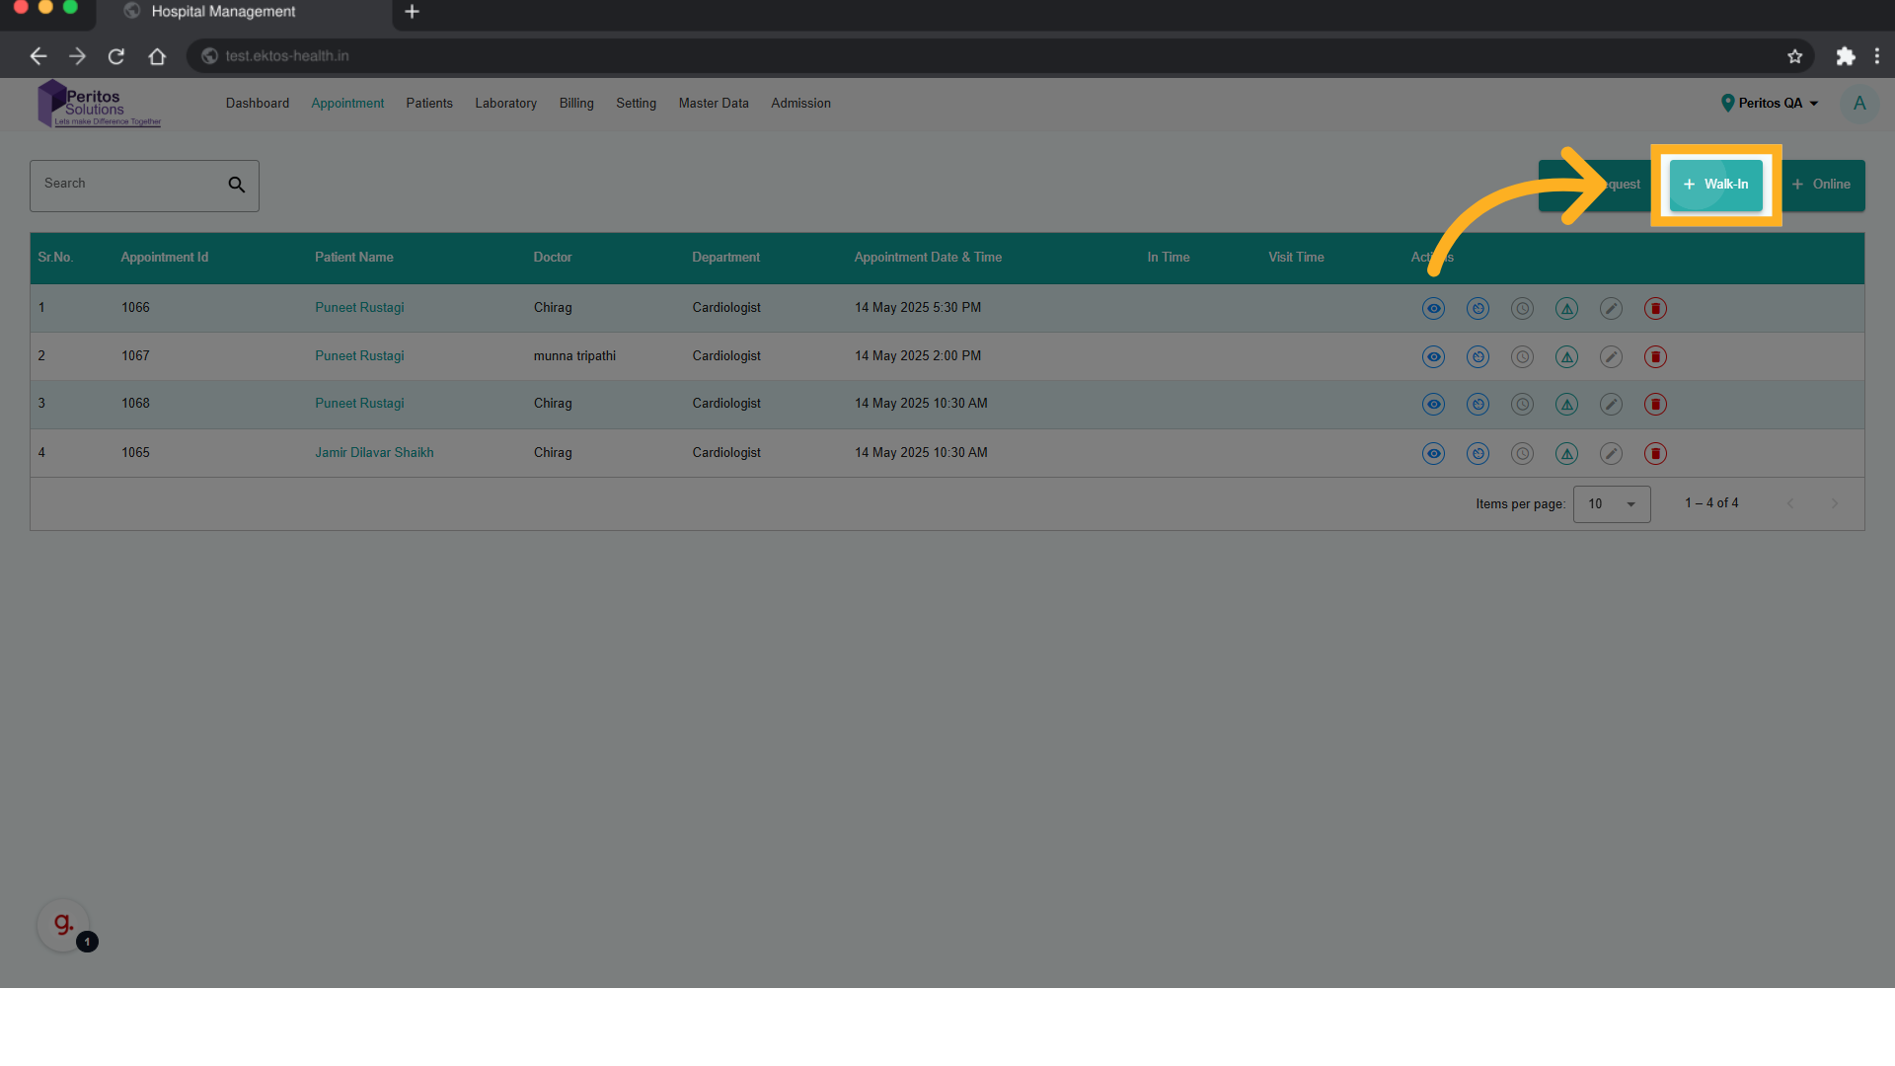Click the gray clock icon for appointment 1068
The height and width of the screenshot is (1066, 1895).
[x=1522, y=405]
